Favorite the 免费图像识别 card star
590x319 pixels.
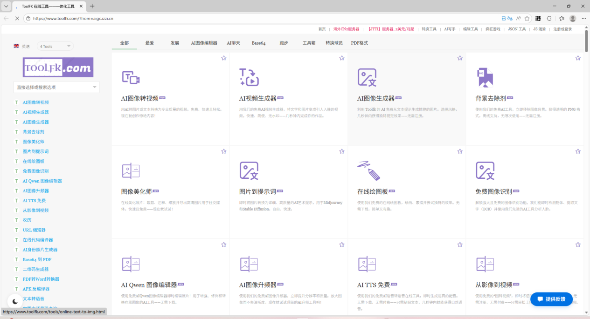click(578, 151)
